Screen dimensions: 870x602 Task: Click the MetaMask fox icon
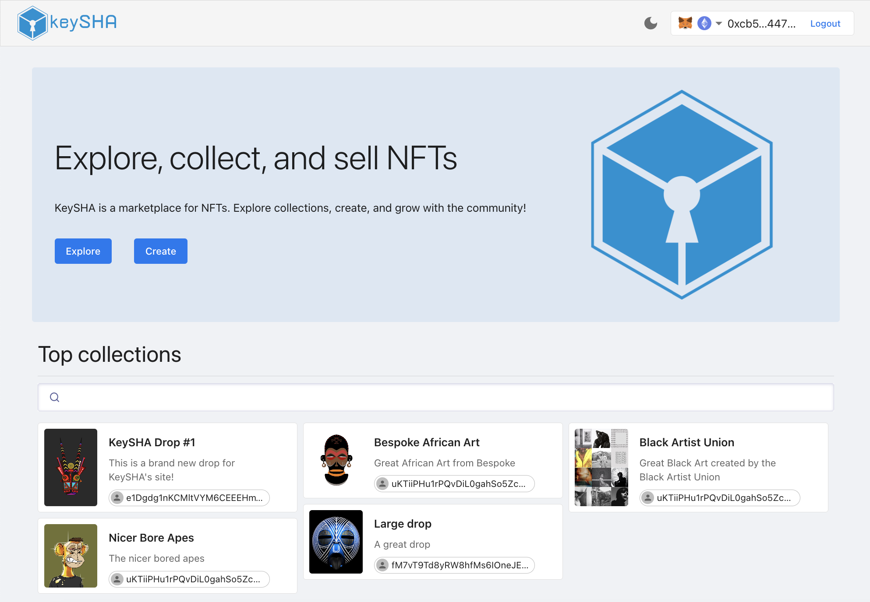point(685,23)
